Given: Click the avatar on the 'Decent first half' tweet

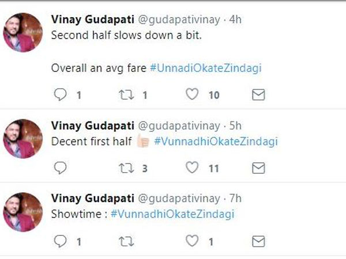Looking at the screenshot, I should pos(23,139).
